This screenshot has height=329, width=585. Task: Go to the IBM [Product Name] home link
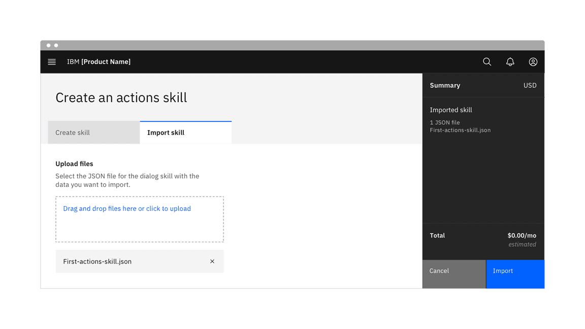click(99, 62)
